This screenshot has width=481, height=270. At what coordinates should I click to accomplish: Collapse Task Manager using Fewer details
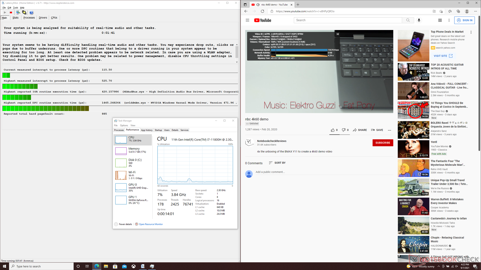coord(123,224)
